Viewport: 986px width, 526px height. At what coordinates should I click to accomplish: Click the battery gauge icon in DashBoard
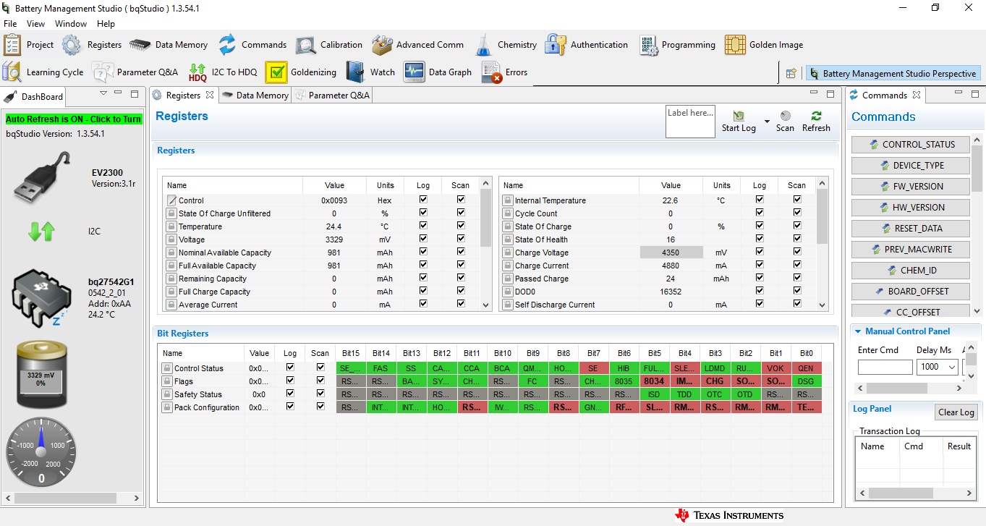pos(41,375)
